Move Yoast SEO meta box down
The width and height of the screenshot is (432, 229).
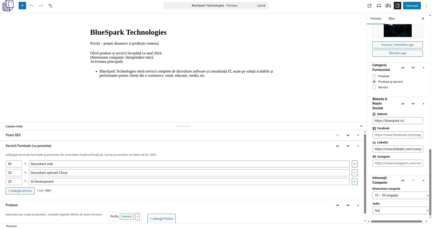348,135
